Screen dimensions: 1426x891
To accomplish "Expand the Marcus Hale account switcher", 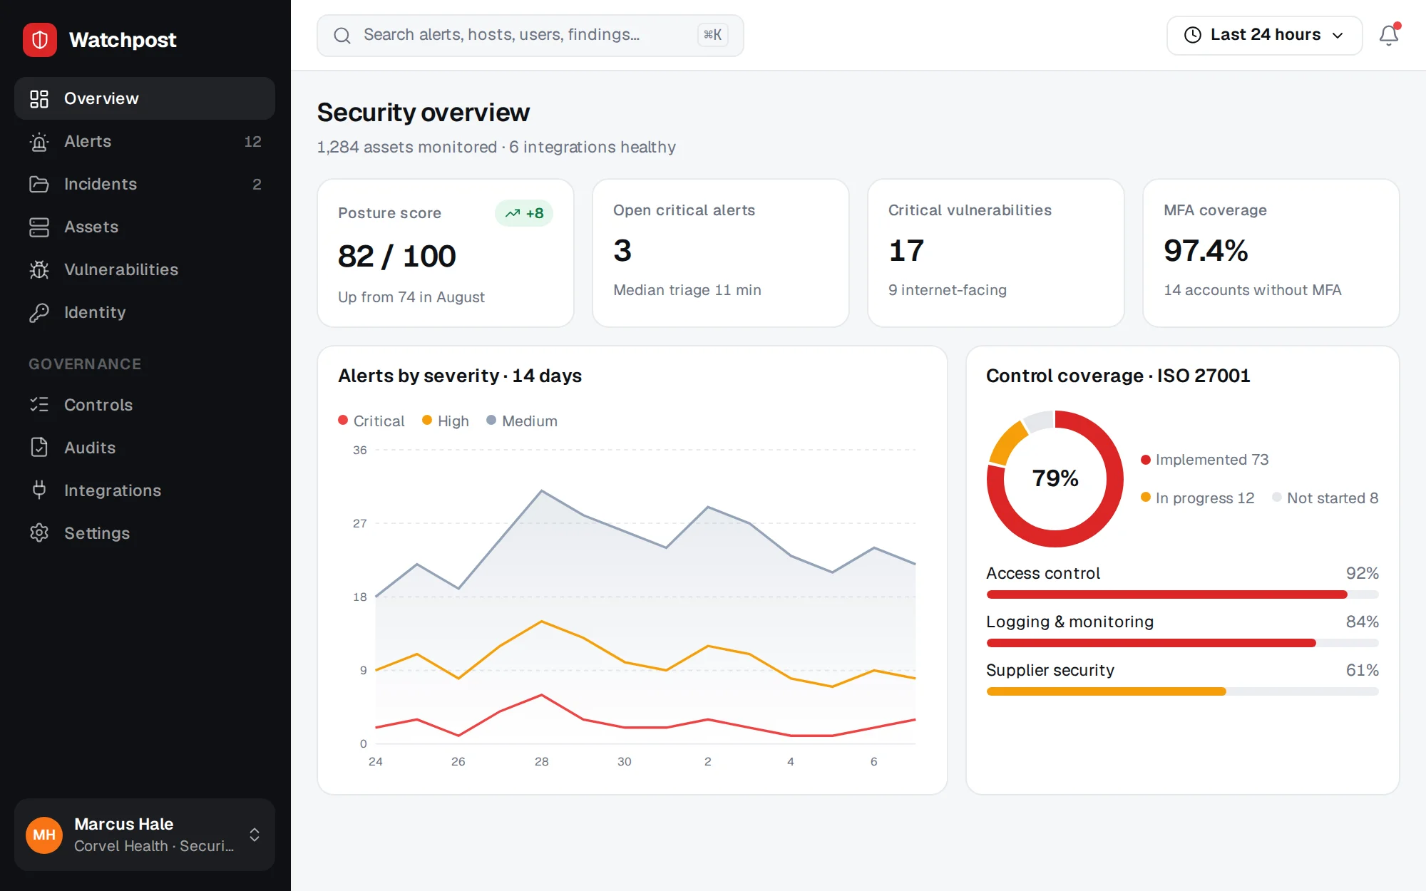I will click(x=145, y=835).
